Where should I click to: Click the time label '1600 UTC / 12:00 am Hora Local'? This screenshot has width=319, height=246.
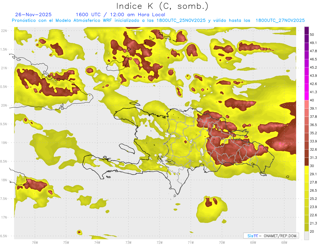click(x=120, y=15)
